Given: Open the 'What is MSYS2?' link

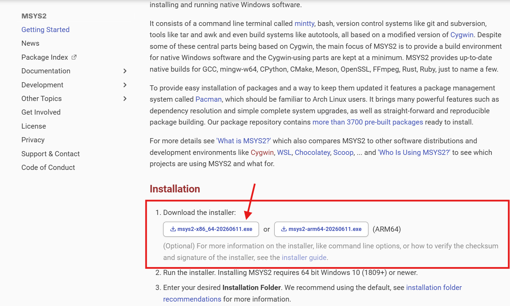Looking at the screenshot, I should (244, 141).
